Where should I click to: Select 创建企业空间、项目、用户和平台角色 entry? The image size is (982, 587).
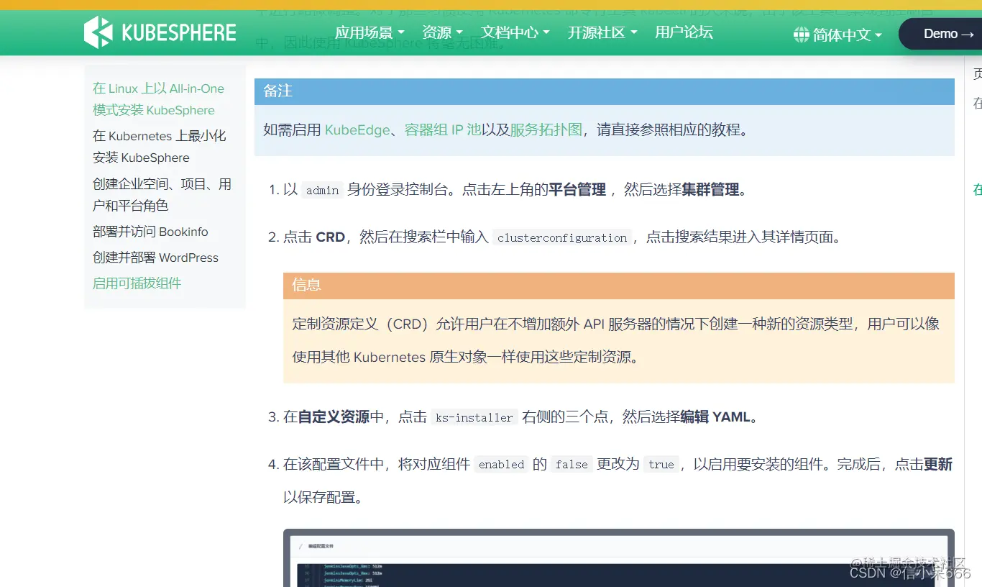coord(161,194)
